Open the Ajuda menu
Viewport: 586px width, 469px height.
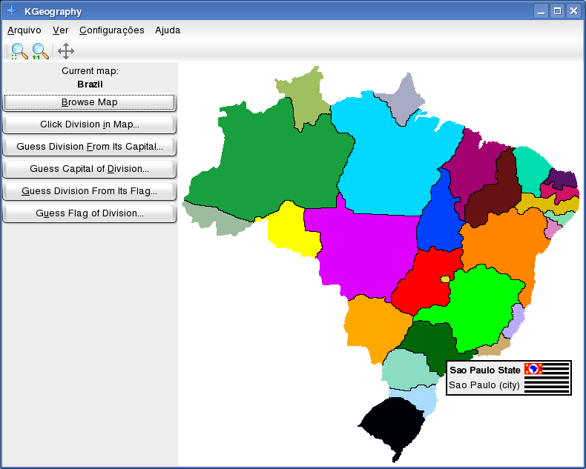(x=168, y=30)
